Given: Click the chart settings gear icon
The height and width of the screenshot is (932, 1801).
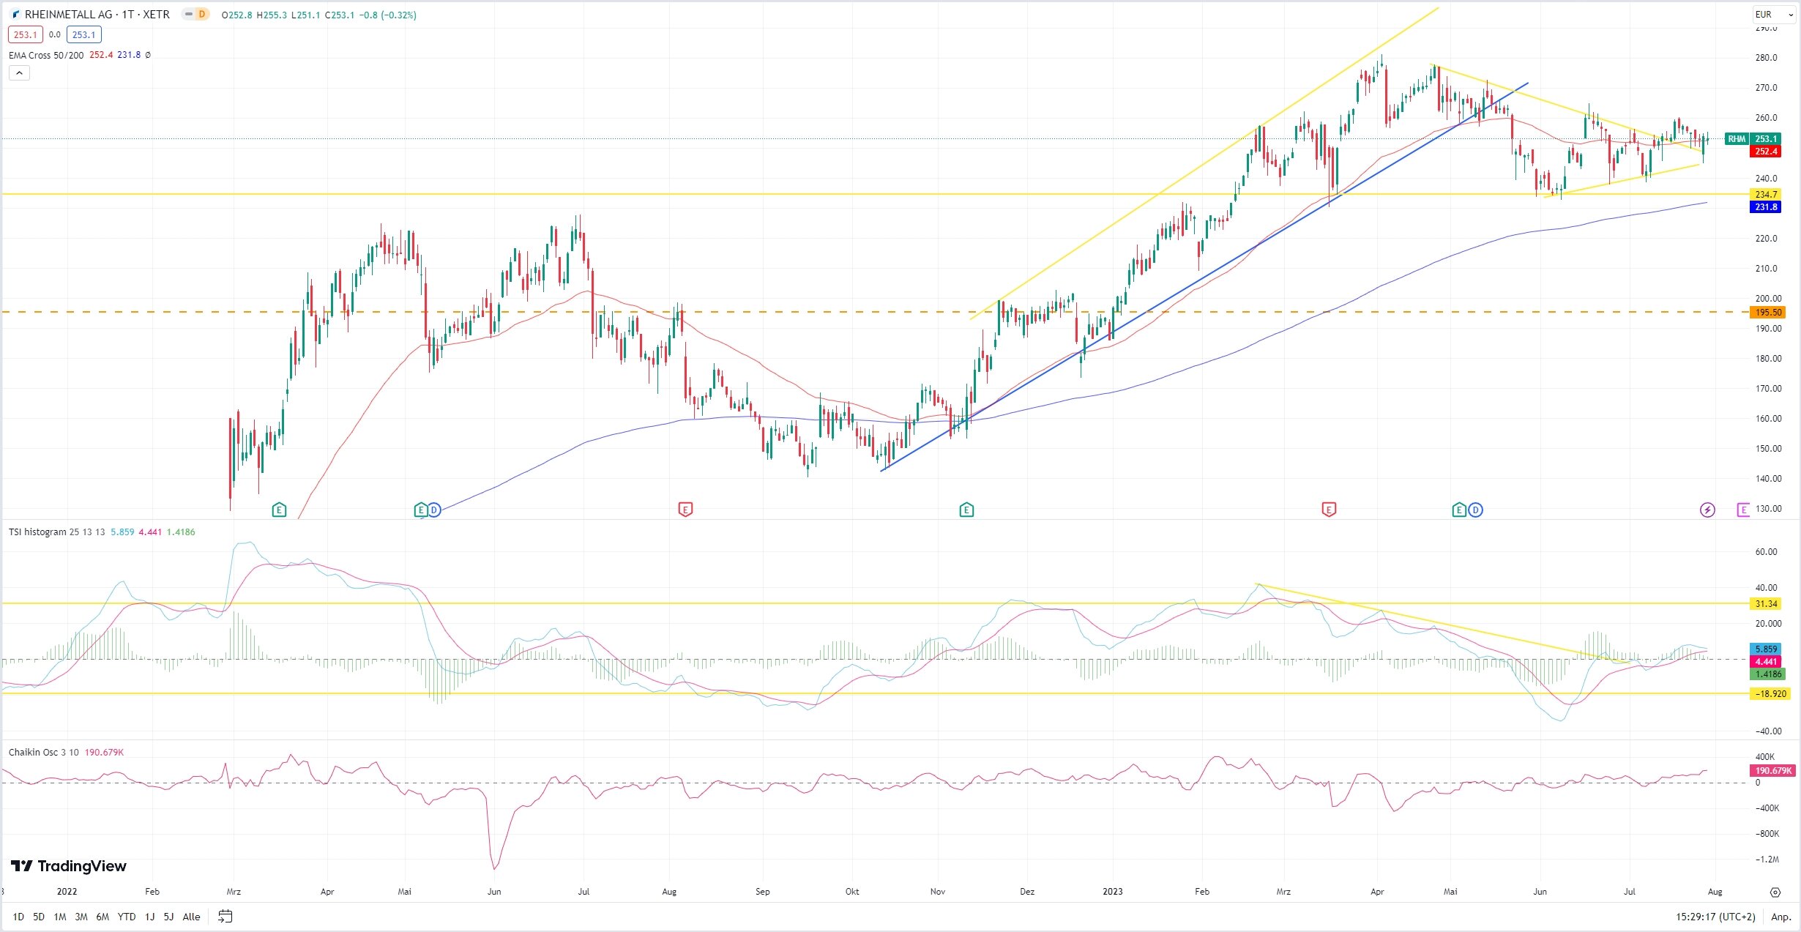Looking at the screenshot, I should coord(1775,892).
